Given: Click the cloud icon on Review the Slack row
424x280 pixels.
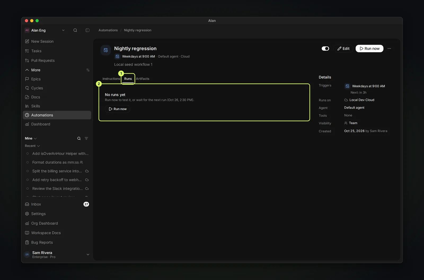Looking at the screenshot, I should (x=87, y=189).
